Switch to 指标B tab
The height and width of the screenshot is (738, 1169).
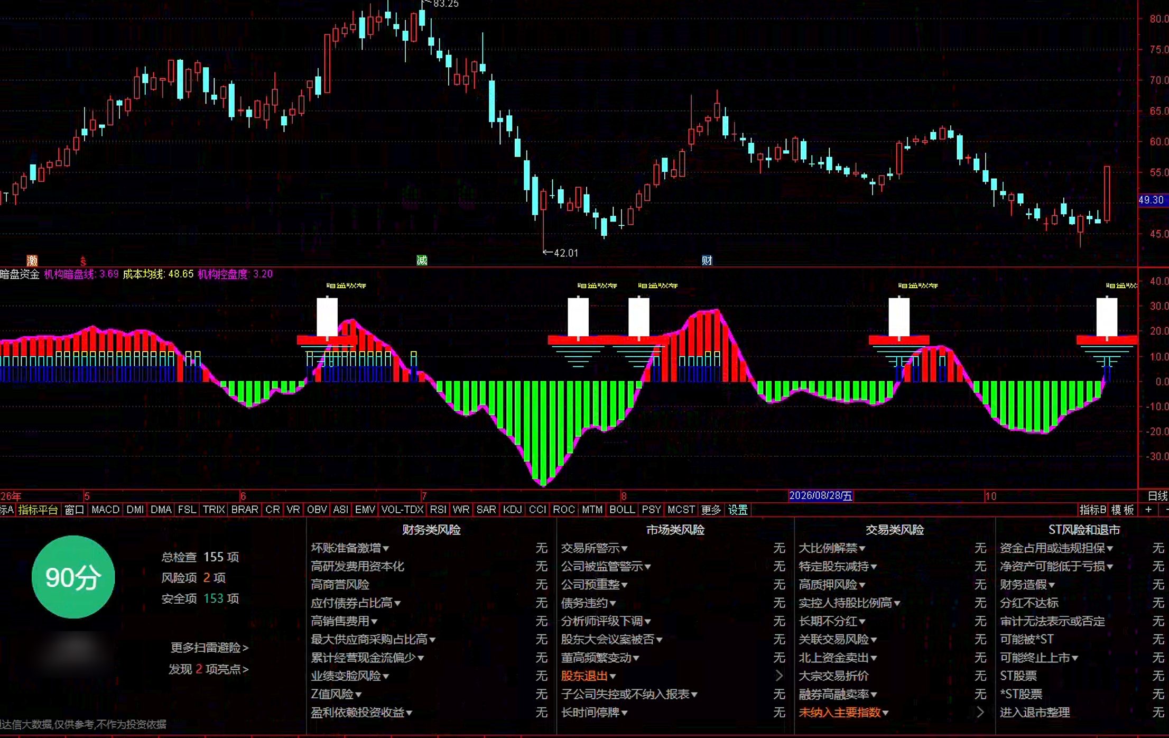click(1093, 510)
